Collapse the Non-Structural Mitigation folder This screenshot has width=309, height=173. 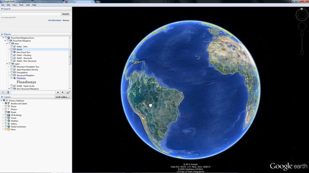(9, 88)
